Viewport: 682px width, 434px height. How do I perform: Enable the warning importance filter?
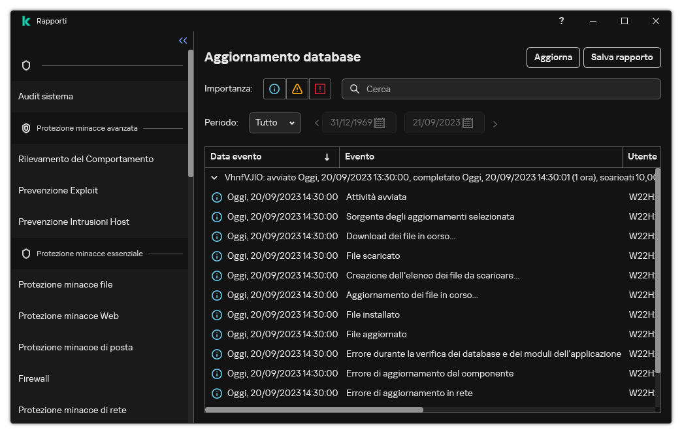click(297, 89)
